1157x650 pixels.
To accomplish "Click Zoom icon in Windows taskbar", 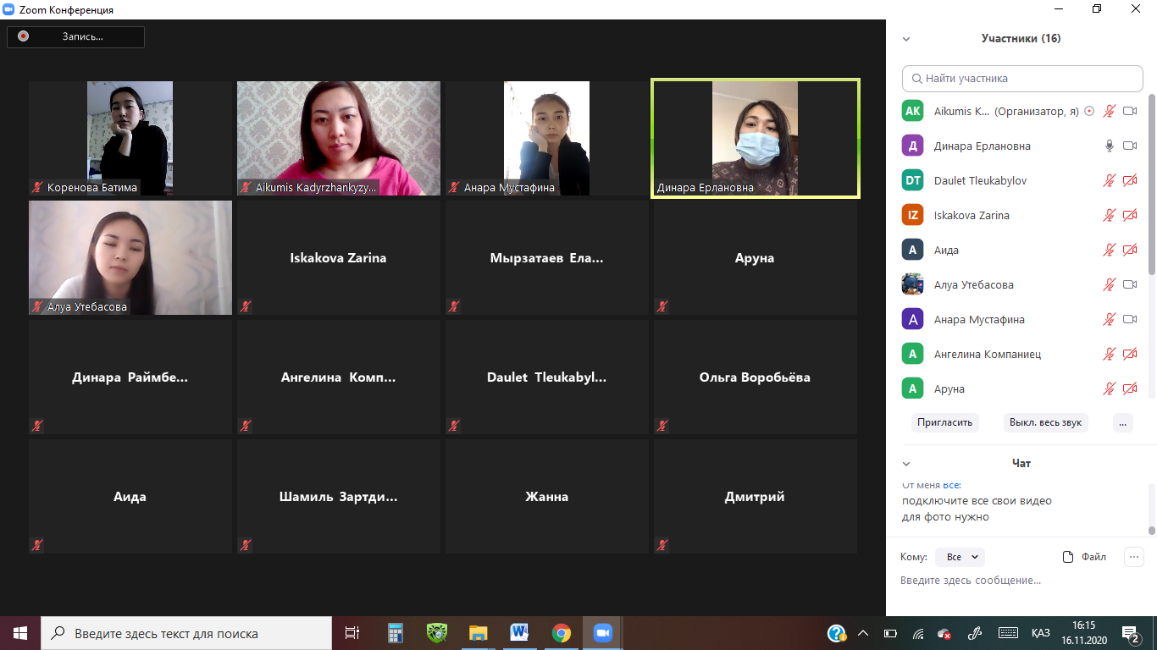I will click(602, 633).
